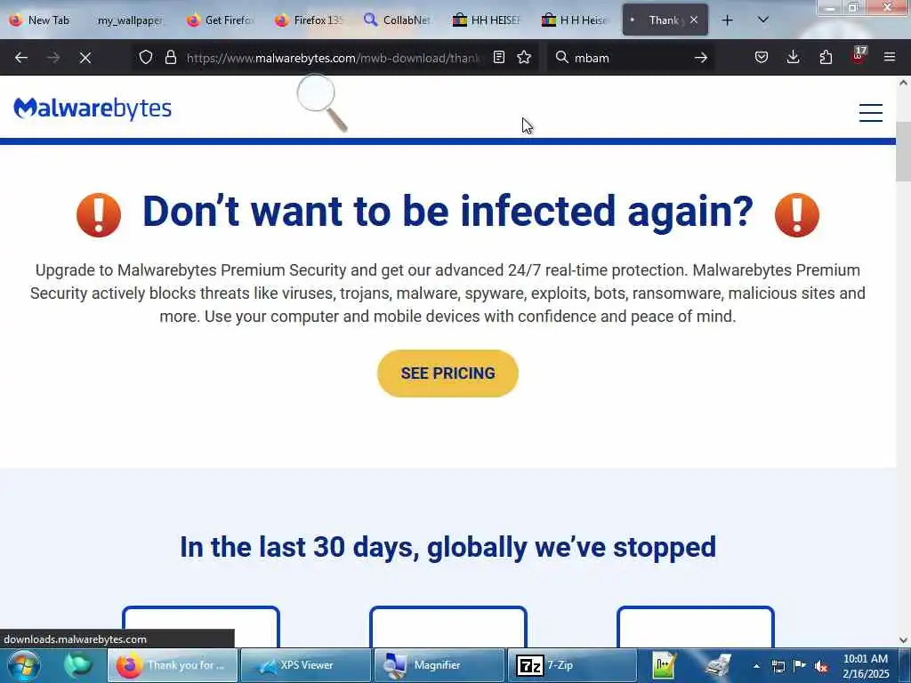
Task: Open the site hamburger menu
Action: pyautogui.click(x=870, y=113)
